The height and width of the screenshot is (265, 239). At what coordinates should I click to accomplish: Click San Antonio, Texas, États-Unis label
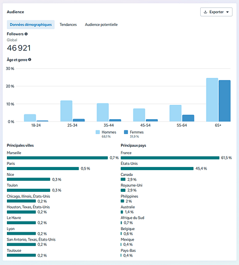pyautogui.click(x=31, y=240)
